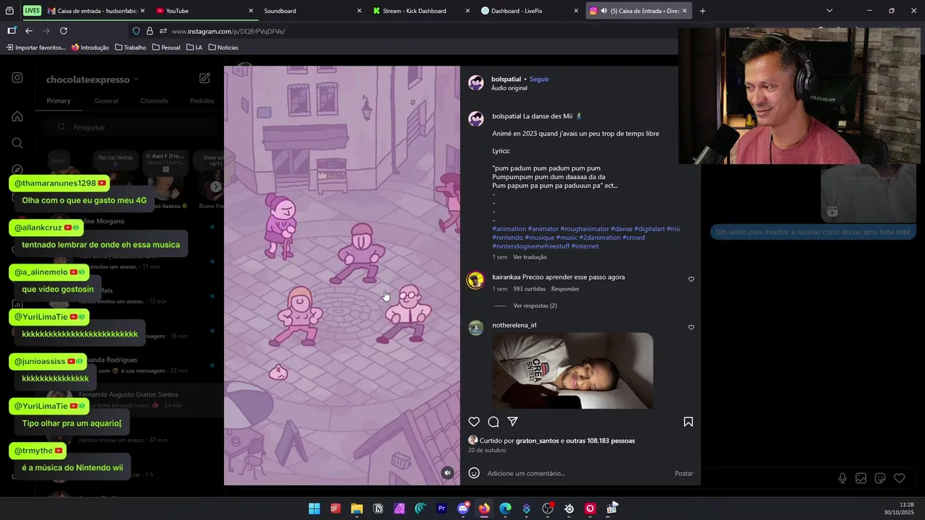
Task: Switch to the Dashboard - LivePix tab
Action: pos(530,11)
